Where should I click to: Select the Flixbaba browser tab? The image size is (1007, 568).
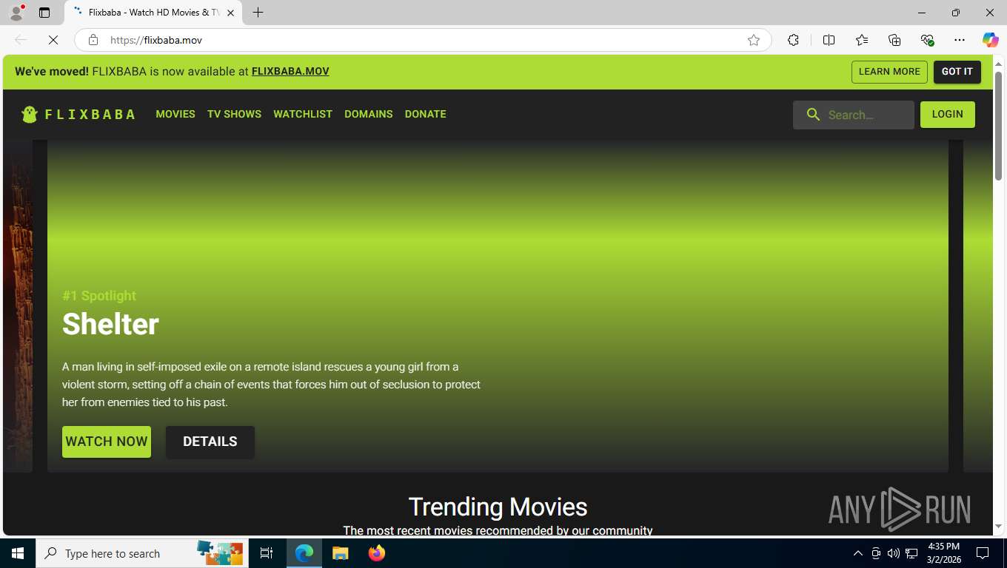pos(153,13)
